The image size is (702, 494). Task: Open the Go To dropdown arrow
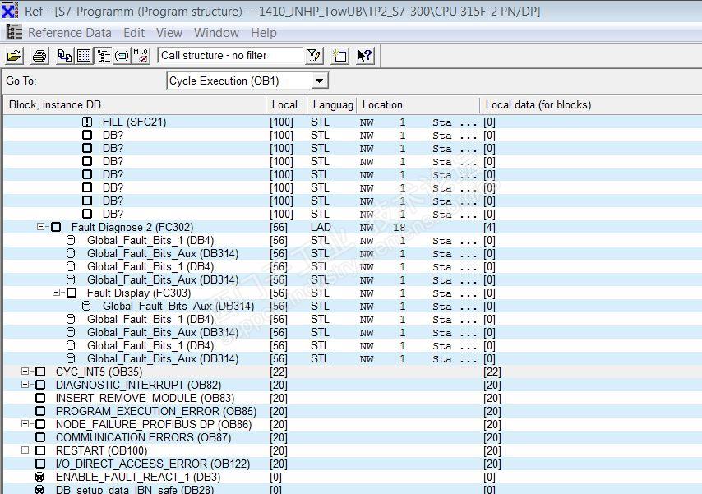pos(319,81)
